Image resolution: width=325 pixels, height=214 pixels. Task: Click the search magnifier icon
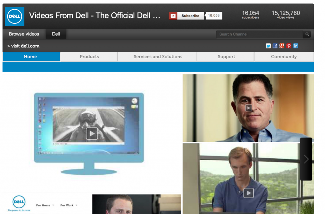(x=307, y=34)
